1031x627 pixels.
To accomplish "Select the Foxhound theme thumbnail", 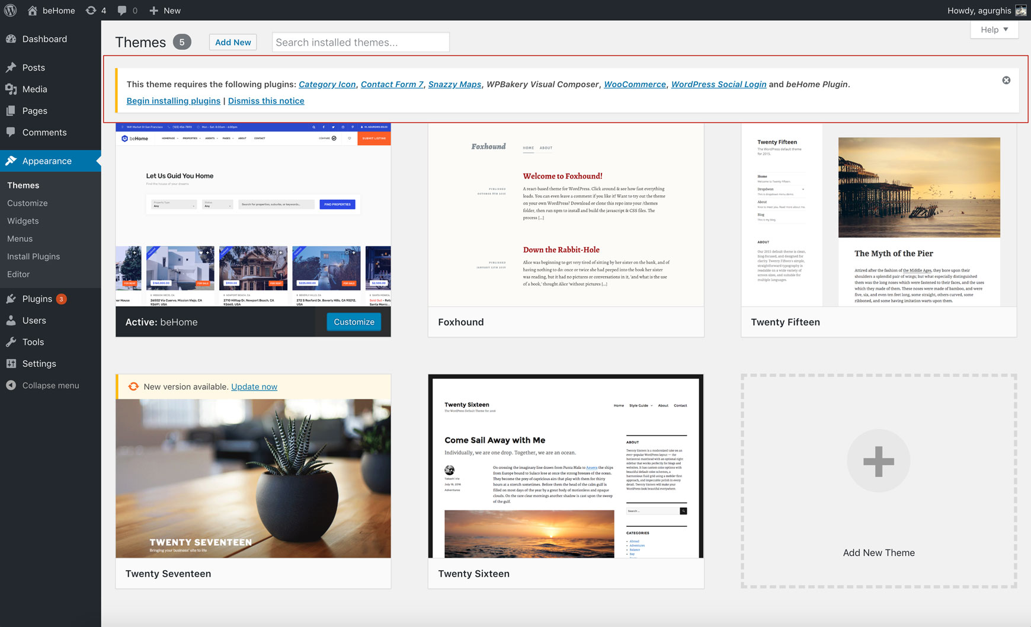I will (566, 215).
